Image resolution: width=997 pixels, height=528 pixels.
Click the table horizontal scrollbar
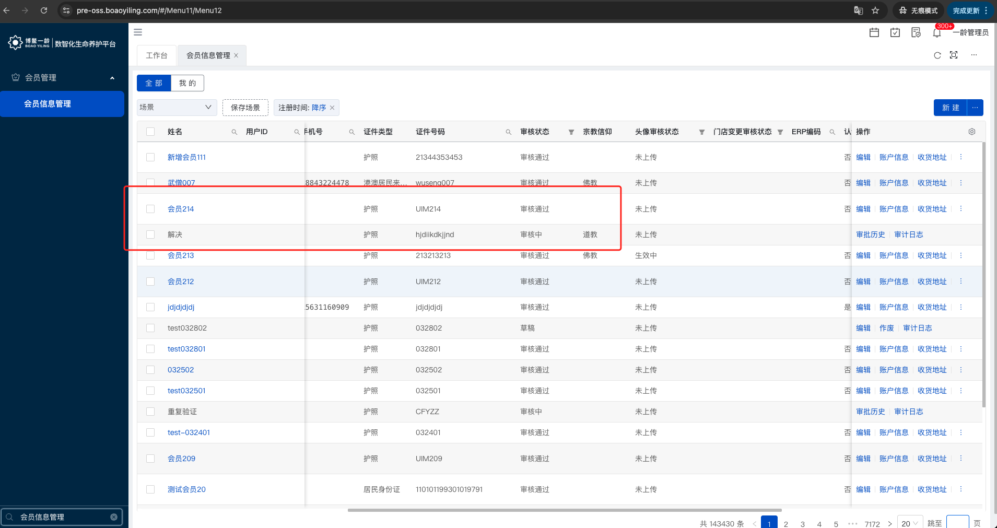point(565,510)
